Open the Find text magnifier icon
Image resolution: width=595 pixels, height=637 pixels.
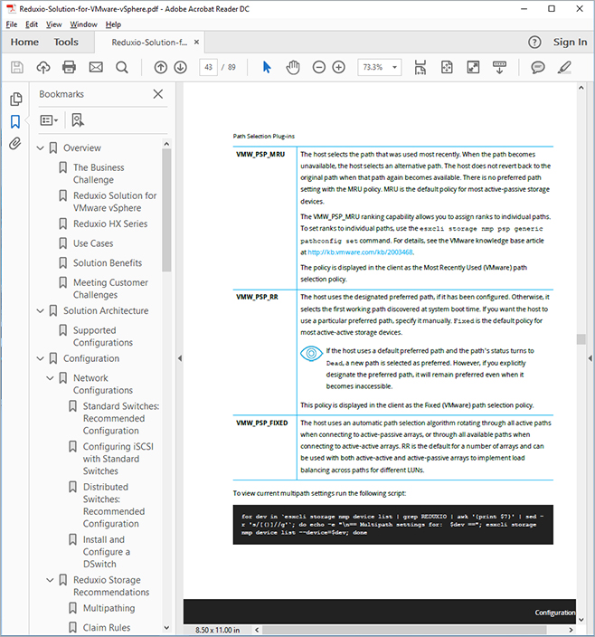click(x=122, y=67)
